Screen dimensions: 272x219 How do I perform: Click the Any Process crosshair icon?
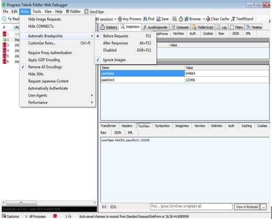[120, 19]
